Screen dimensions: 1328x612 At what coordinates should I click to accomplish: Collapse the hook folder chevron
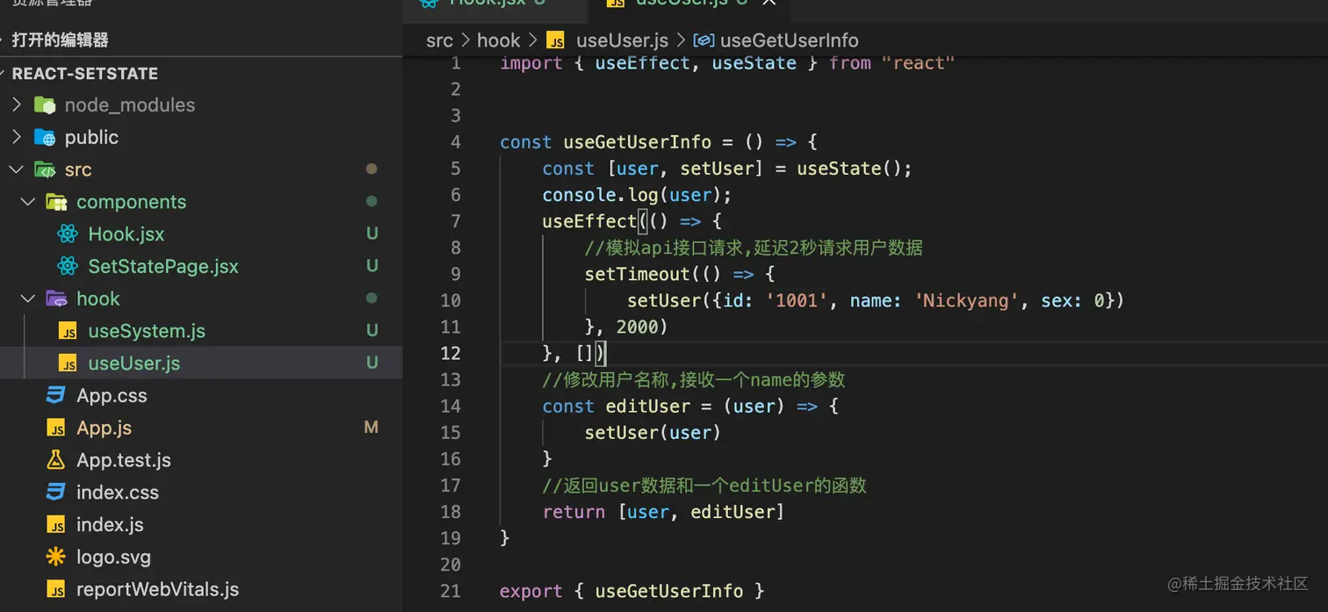pyautogui.click(x=29, y=299)
